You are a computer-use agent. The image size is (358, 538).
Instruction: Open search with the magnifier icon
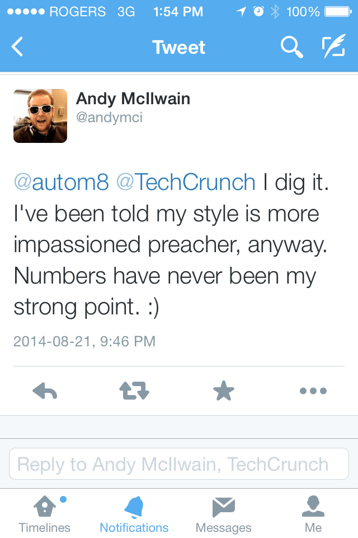(291, 47)
